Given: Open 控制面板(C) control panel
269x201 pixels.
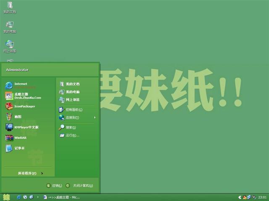Looking at the screenshot, I should pyautogui.click(x=71, y=110).
